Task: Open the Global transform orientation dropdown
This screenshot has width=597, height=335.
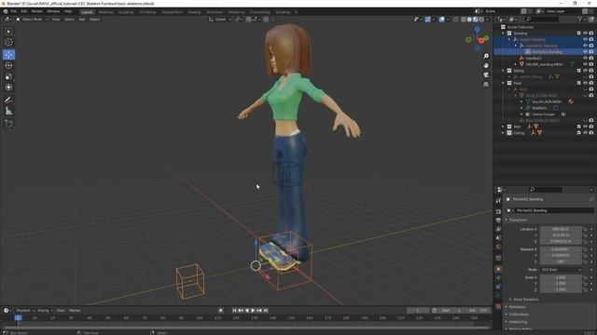Action: coord(220,19)
